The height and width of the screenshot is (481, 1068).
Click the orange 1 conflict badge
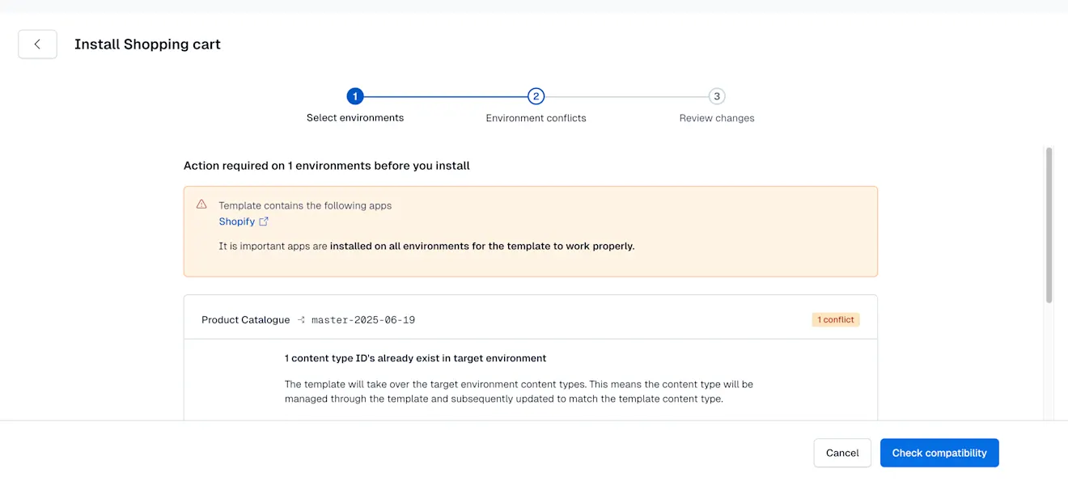coord(835,319)
